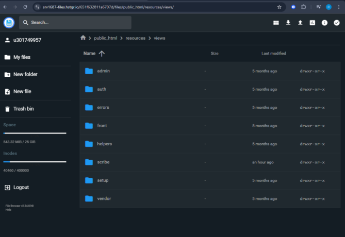Click the search input field
345x237 pixels.
(77, 23)
